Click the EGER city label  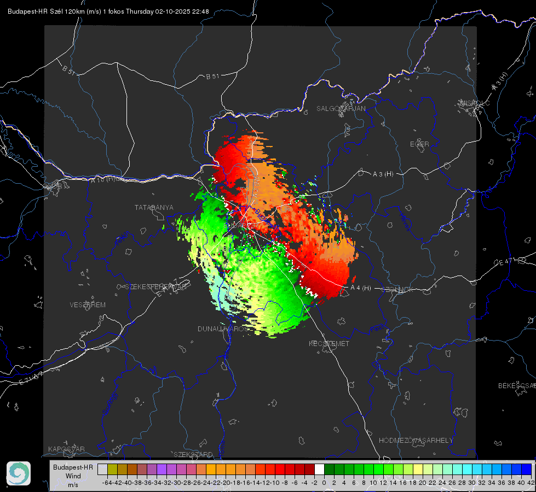click(419, 144)
